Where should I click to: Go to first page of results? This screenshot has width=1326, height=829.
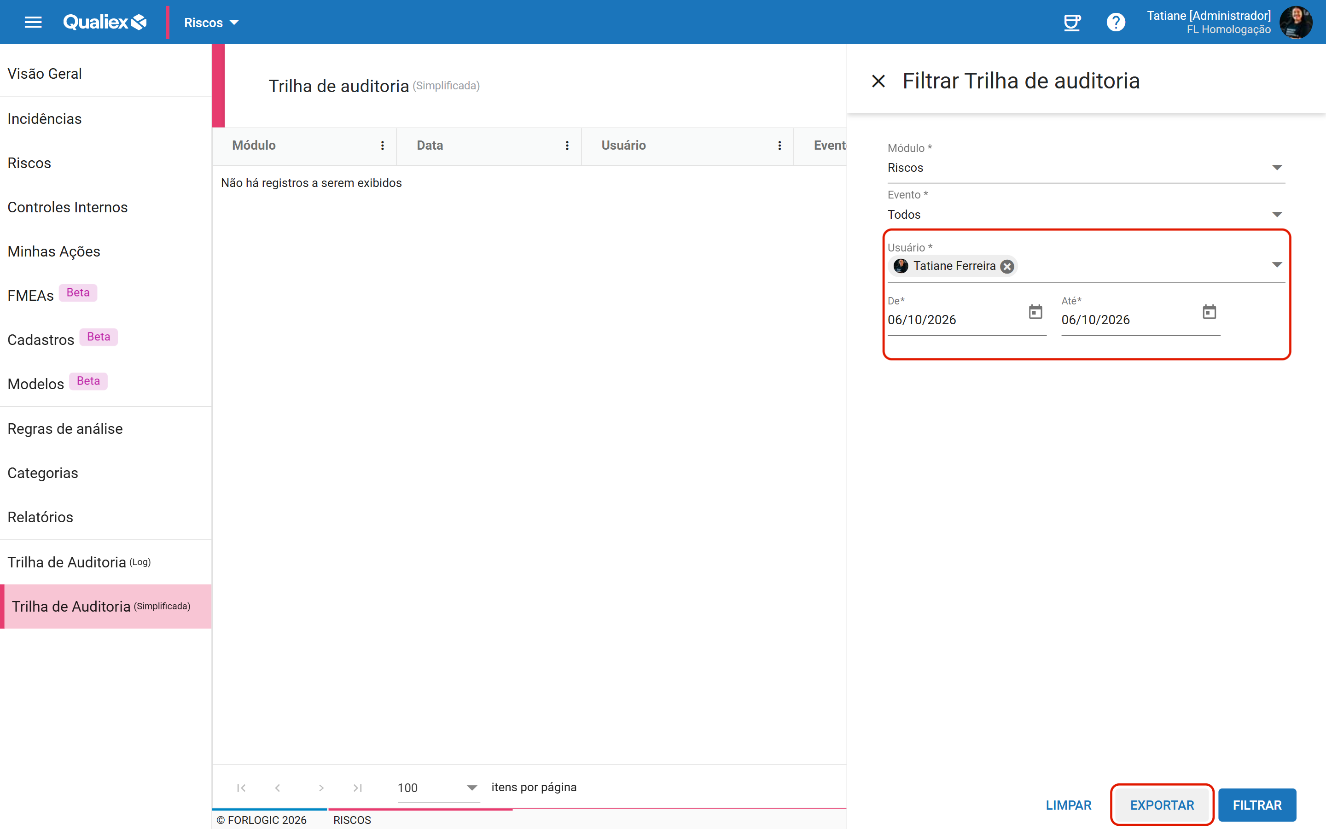241,788
